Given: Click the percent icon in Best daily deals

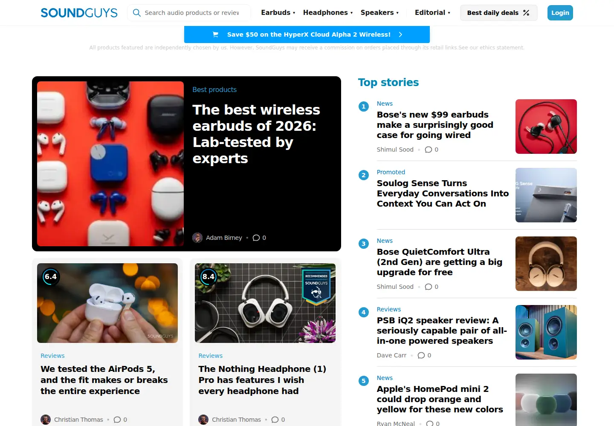Looking at the screenshot, I should point(526,13).
